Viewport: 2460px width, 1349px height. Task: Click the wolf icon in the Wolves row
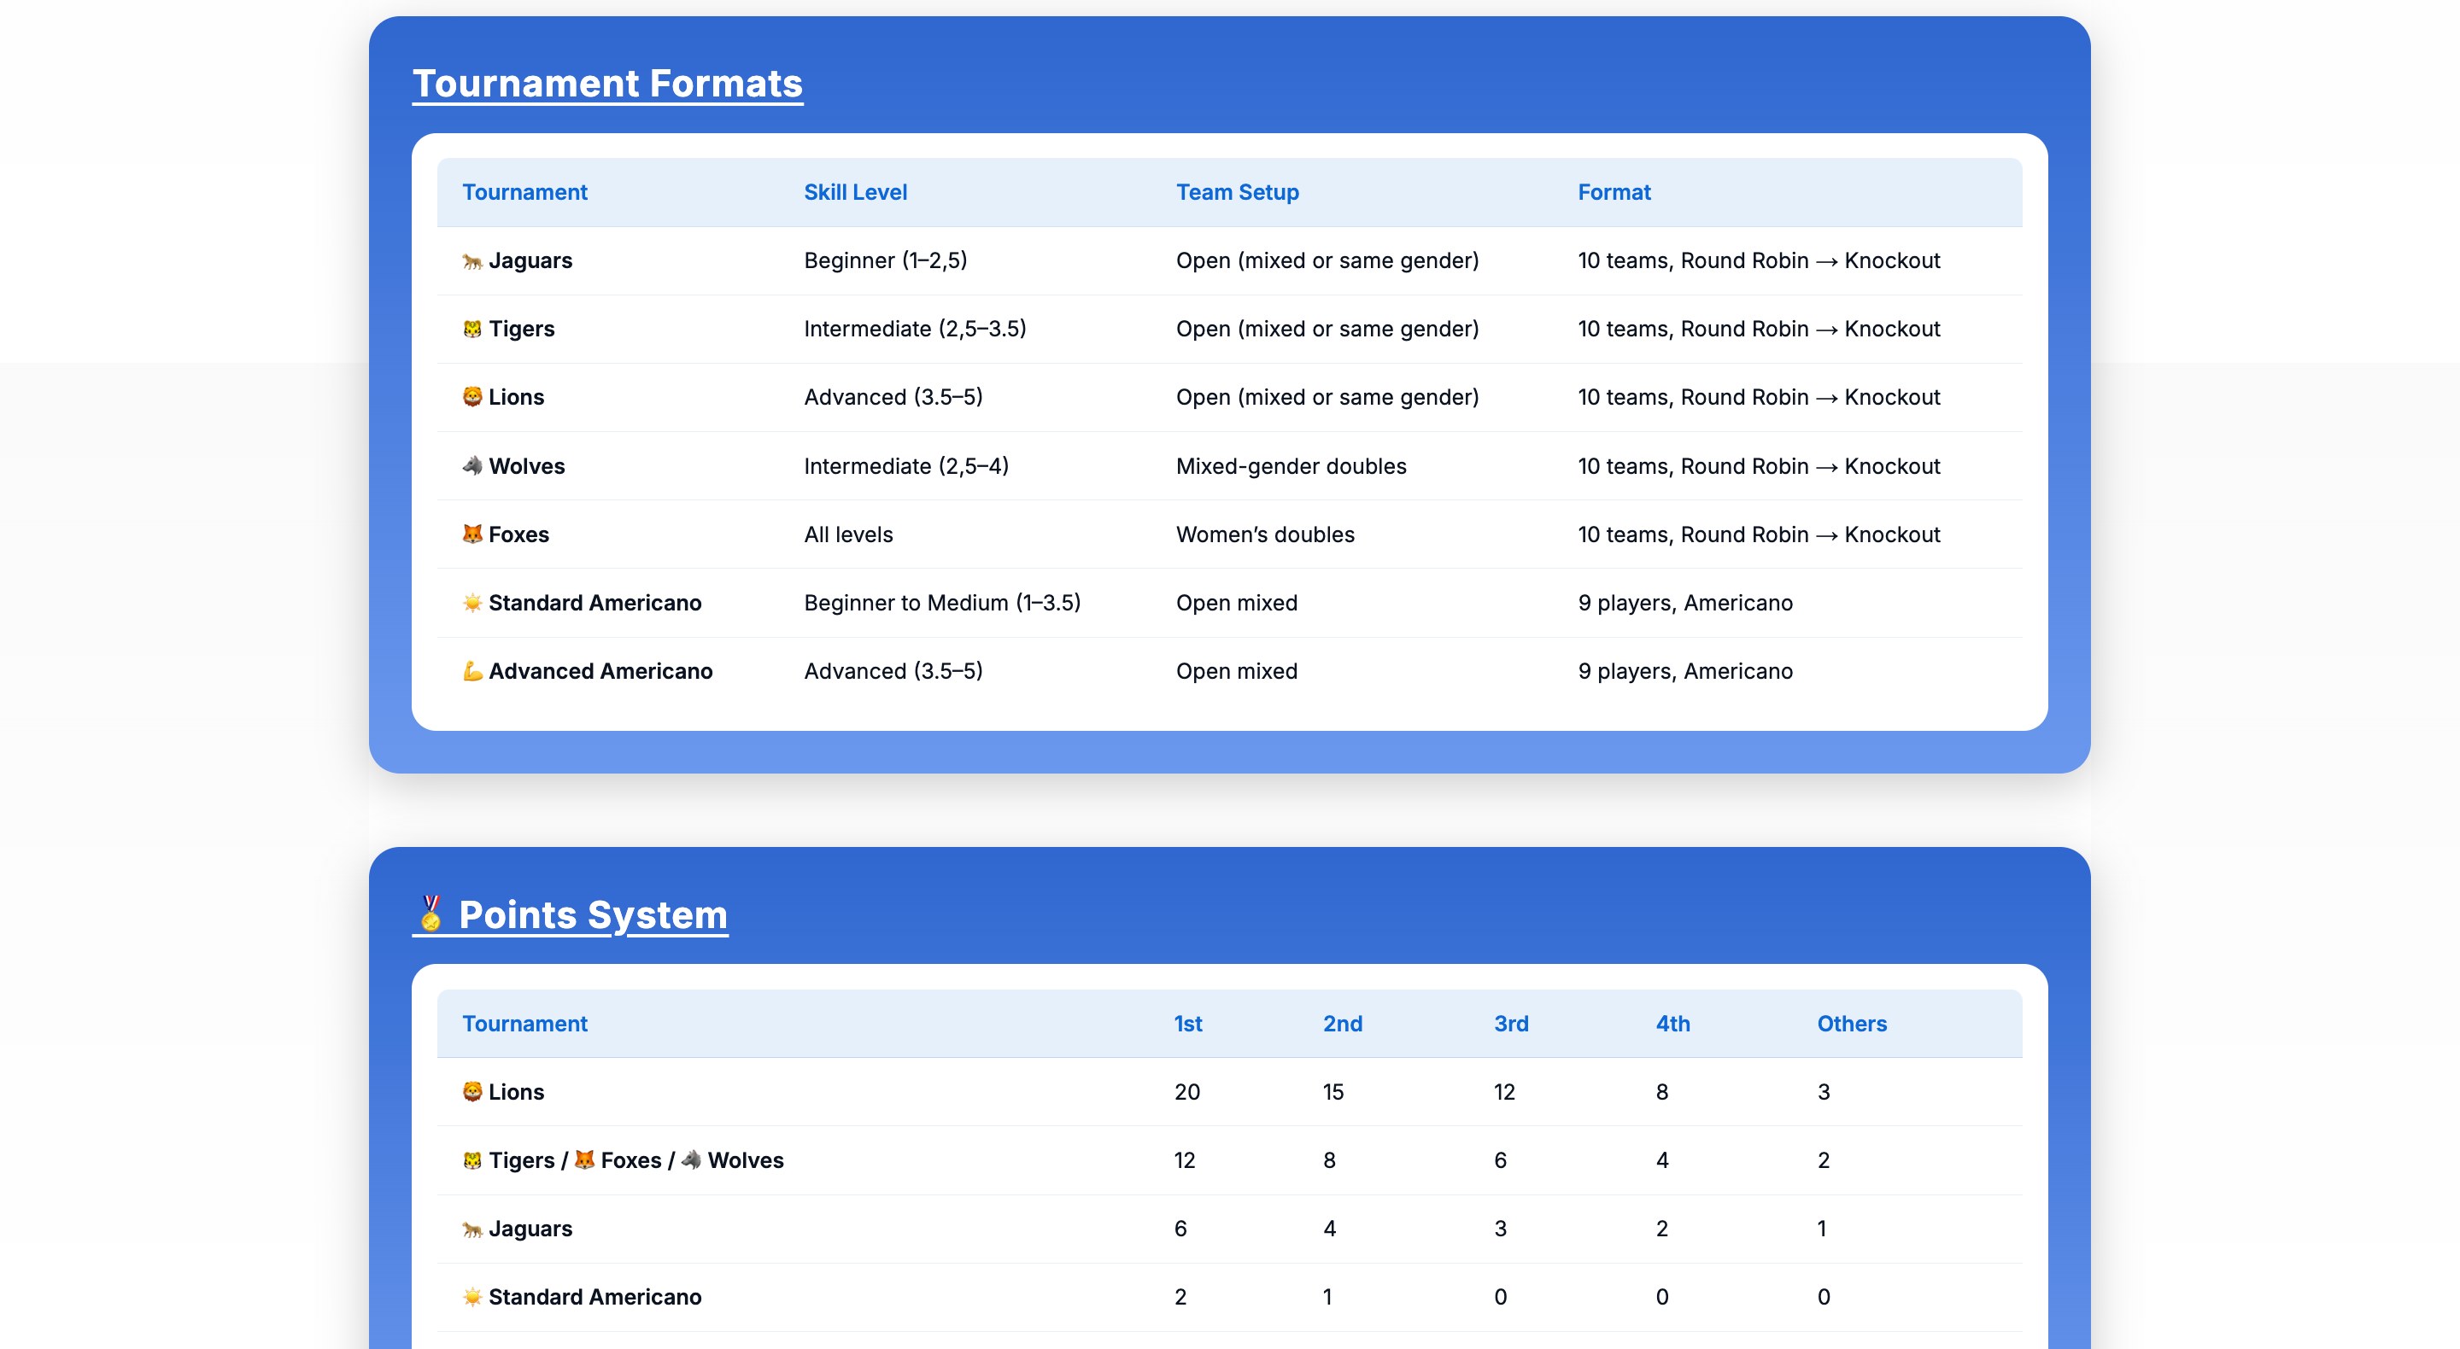(x=470, y=466)
